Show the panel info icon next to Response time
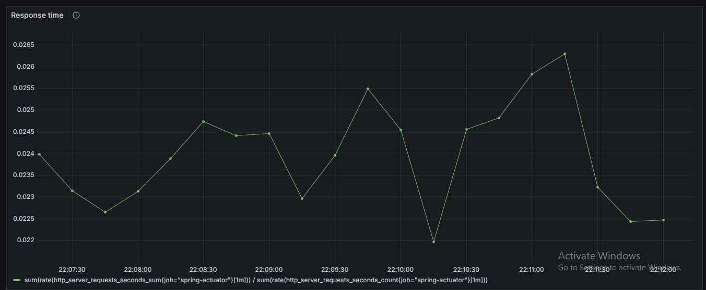This screenshot has height=290, width=706. (76, 15)
